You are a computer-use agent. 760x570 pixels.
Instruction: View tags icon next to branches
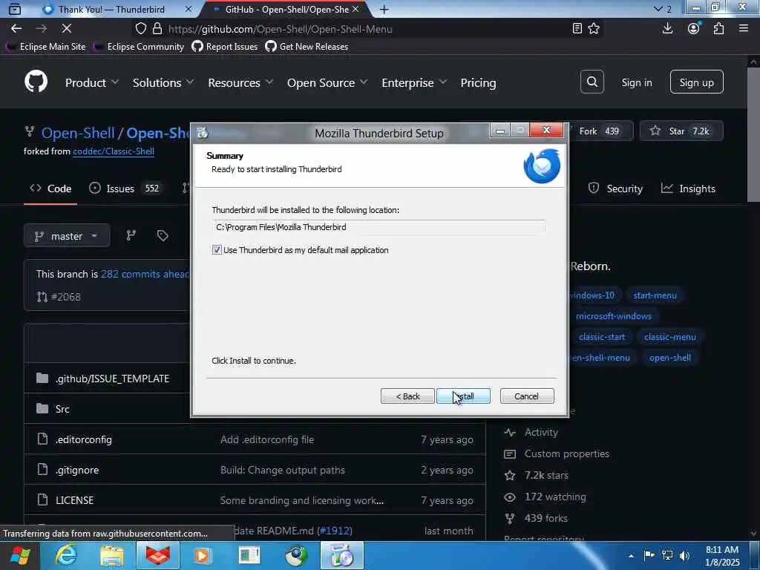[163, 235]
